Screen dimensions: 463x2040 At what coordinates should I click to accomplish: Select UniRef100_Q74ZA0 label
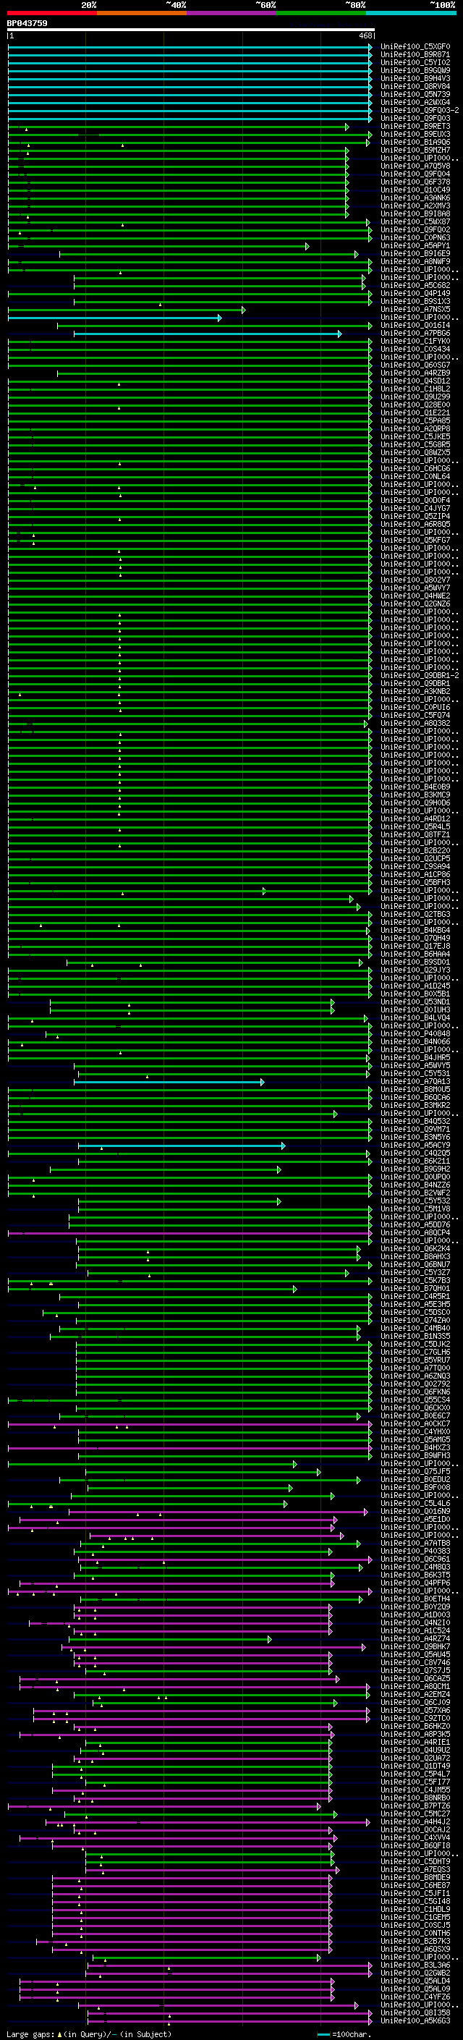click(x=415, y=1320)
